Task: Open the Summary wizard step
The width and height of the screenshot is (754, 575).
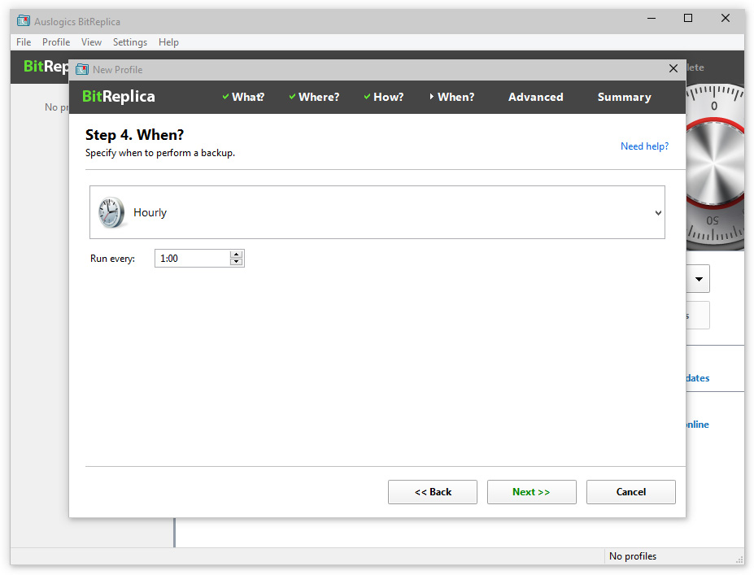Action: pyautogui.click(x=624, y=97)
